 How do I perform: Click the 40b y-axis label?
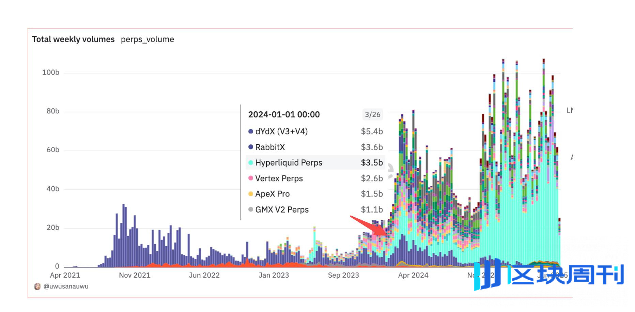(x=53, y=189)
